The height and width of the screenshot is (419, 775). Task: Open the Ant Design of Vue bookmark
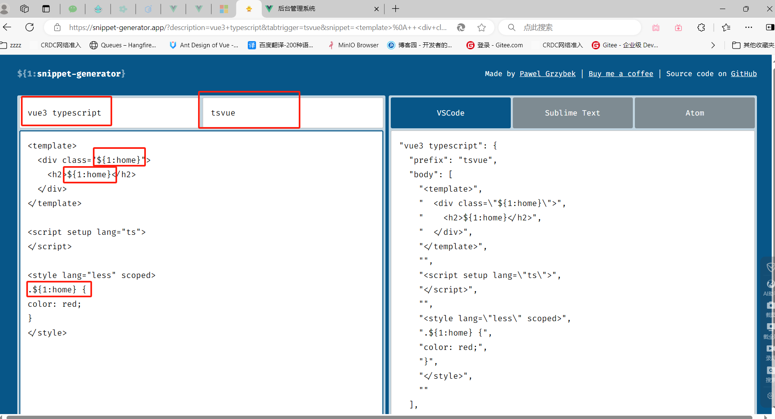click(x=204, y=45)
